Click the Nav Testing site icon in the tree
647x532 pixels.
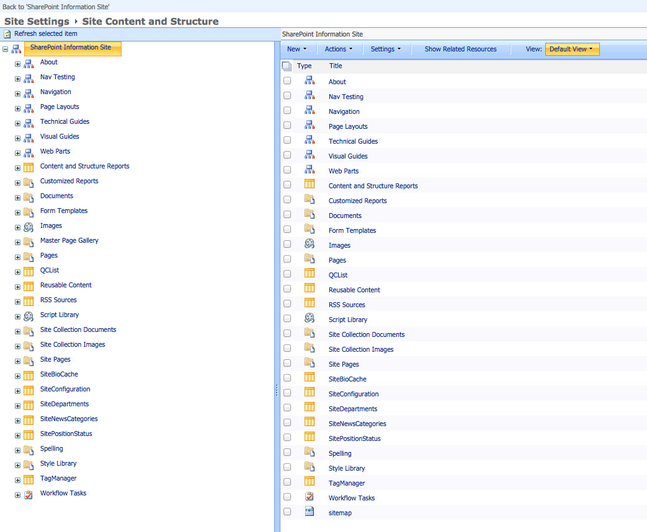point(29,79)
